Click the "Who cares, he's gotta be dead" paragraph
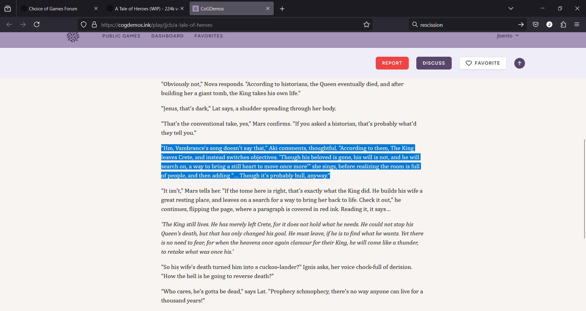This screenshot has width=586, height=311. [292, 296]
